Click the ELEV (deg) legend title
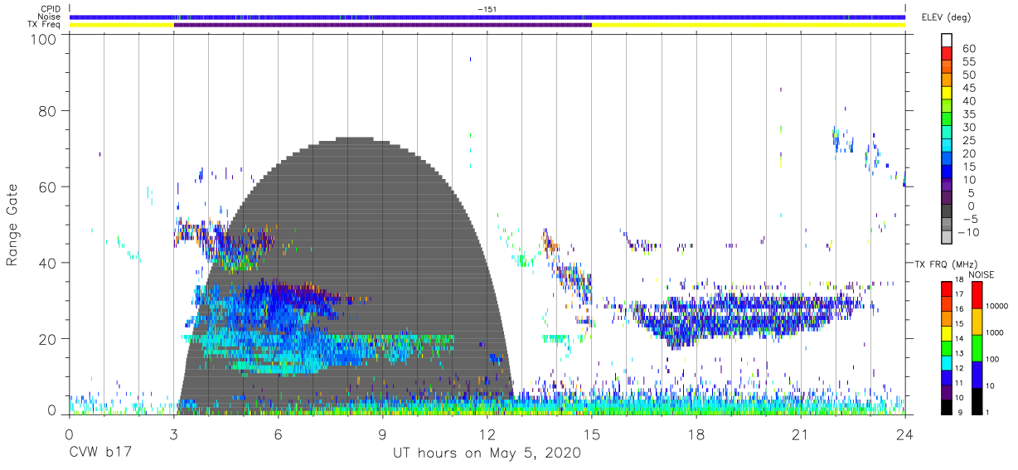Image resolution: width=1018 pixels, height=470 pixels. 946,17
